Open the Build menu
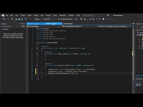This screenshot has height=107, width=143. (29, 15)
